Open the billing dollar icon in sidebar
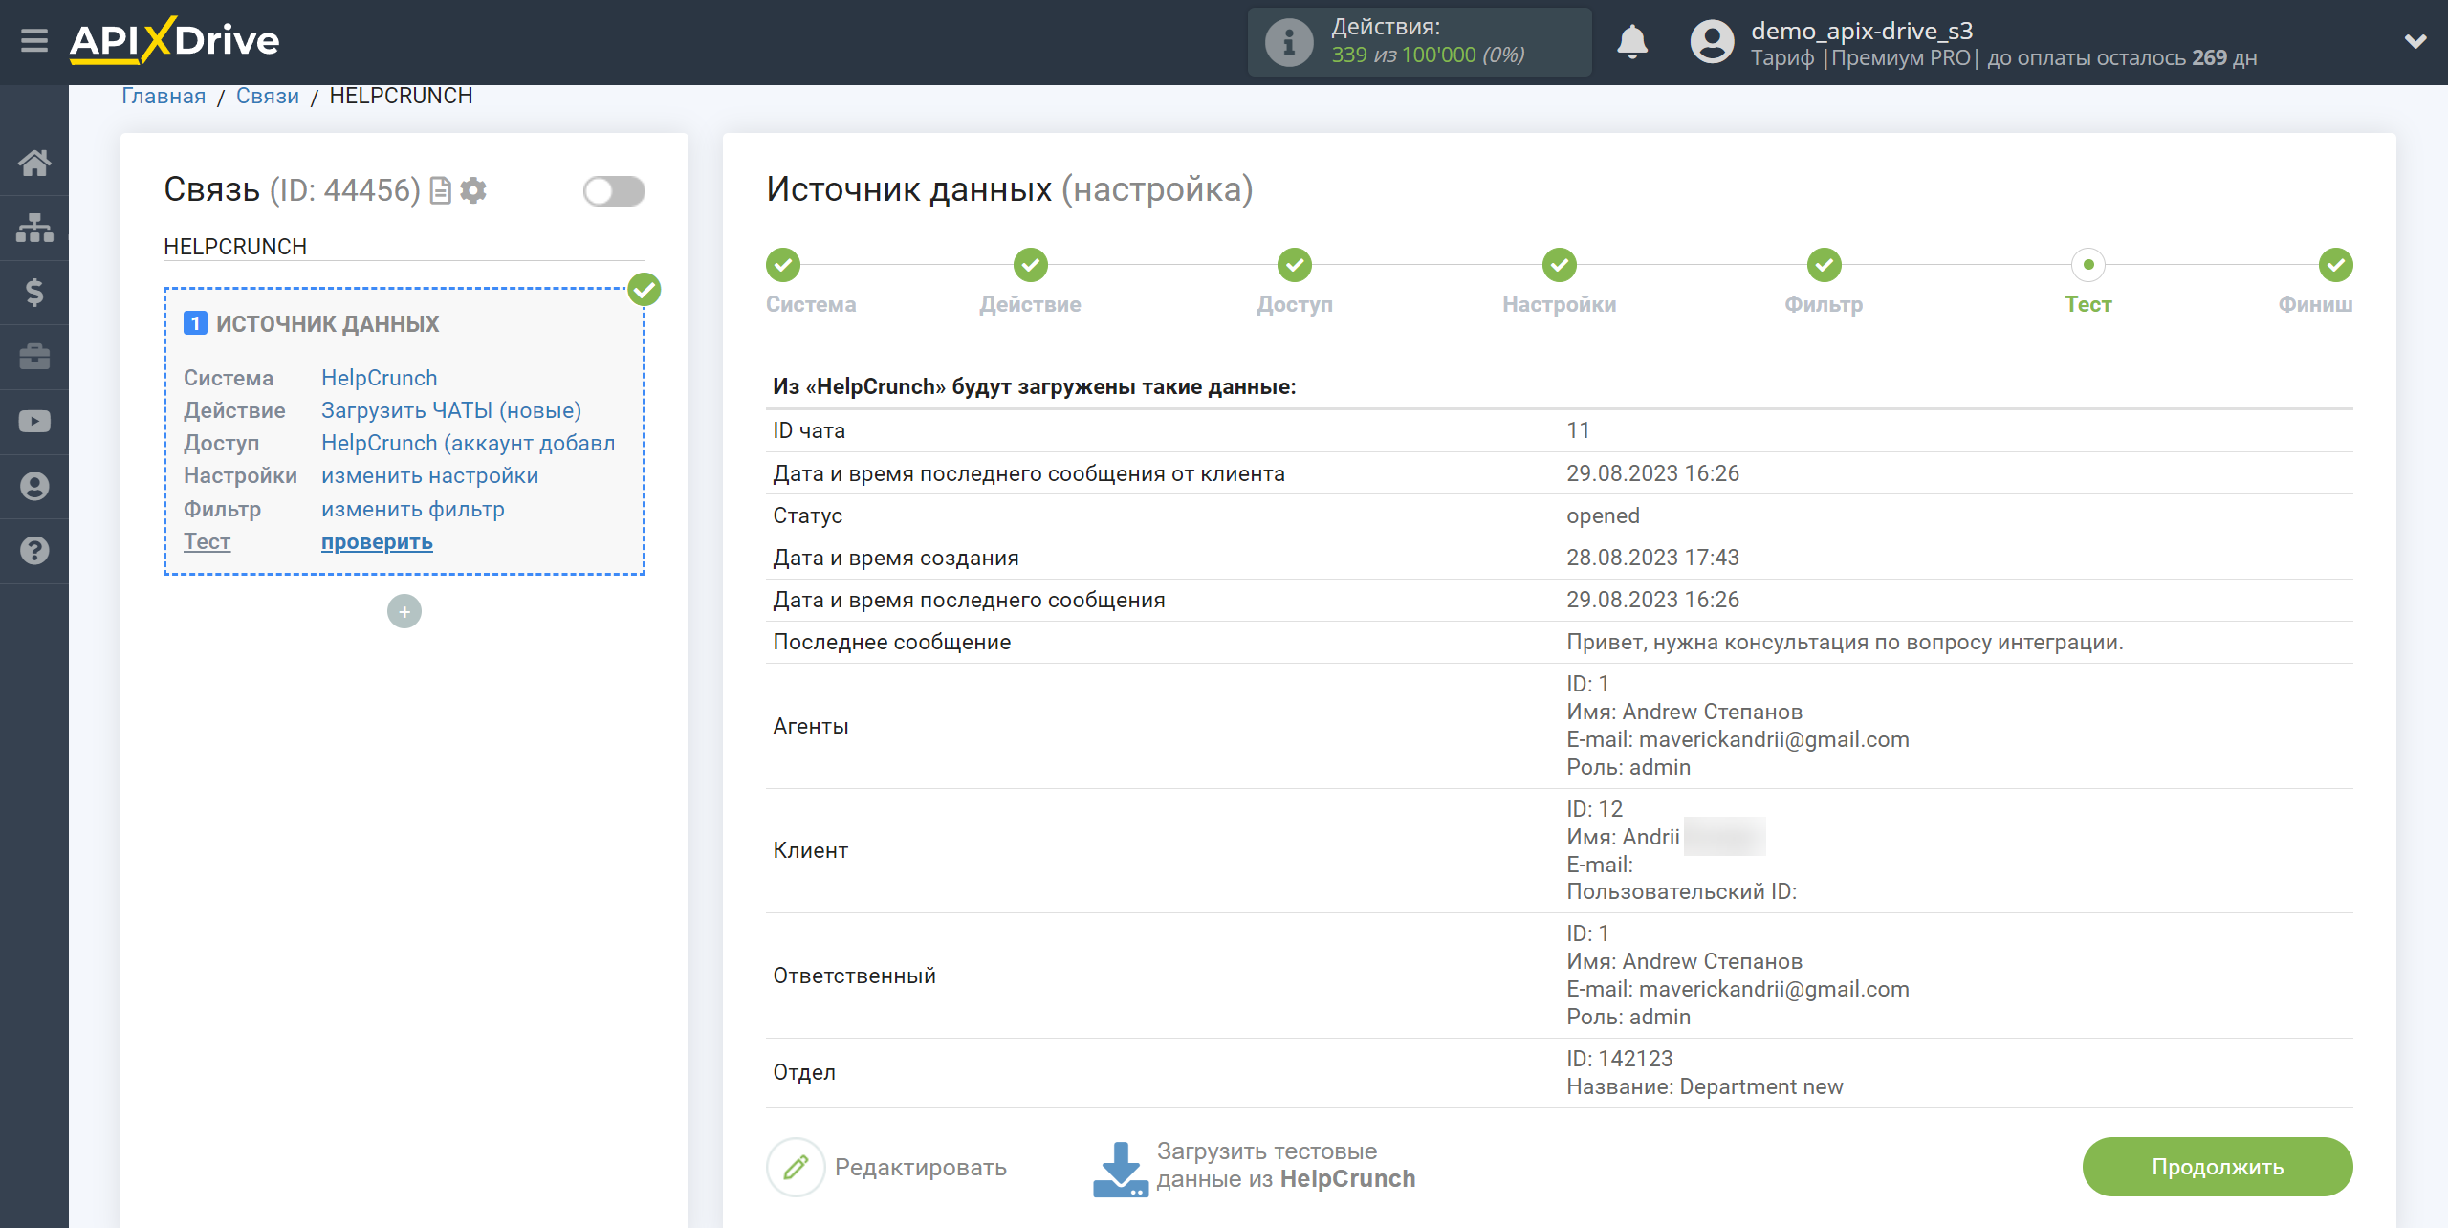Image resolution: width=2448 pixels, height=1228 pixels. (34, 292)
